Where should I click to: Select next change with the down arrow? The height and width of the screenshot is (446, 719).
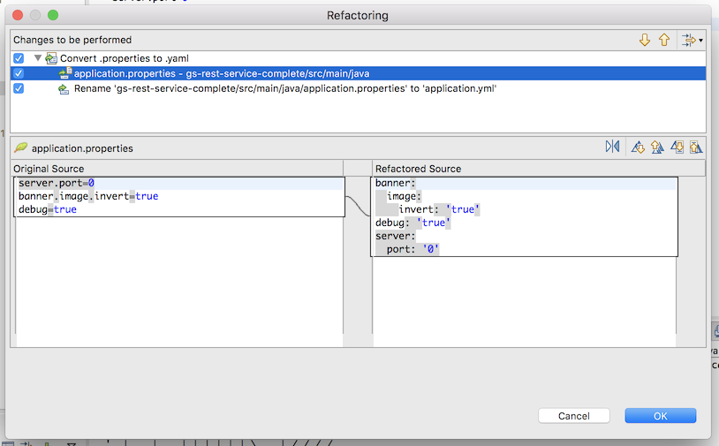pyautogui.click(x=645, y=40)
